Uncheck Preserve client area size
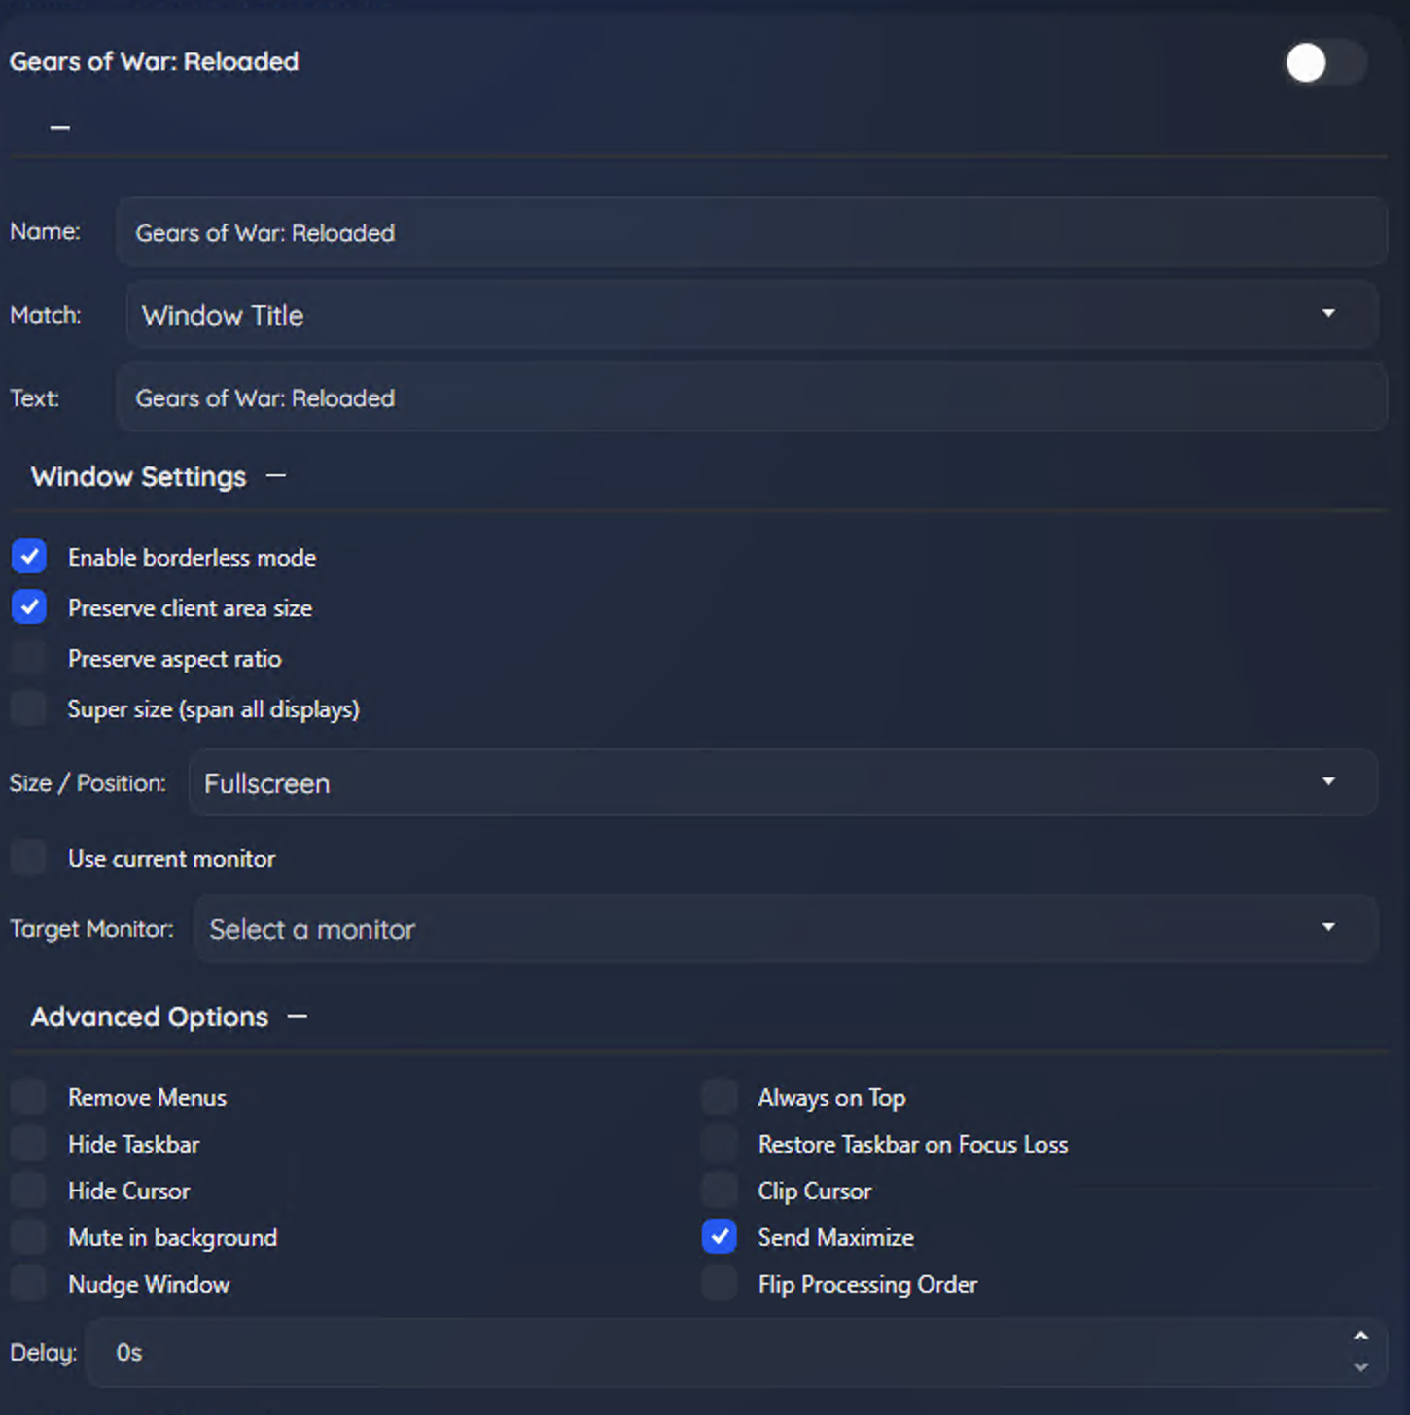Screen dimensions: 1410x1415 click(29, 607)
